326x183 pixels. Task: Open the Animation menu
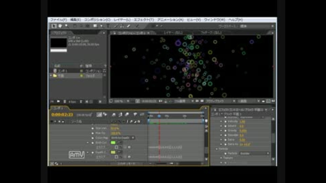click(x=170, y=20)
